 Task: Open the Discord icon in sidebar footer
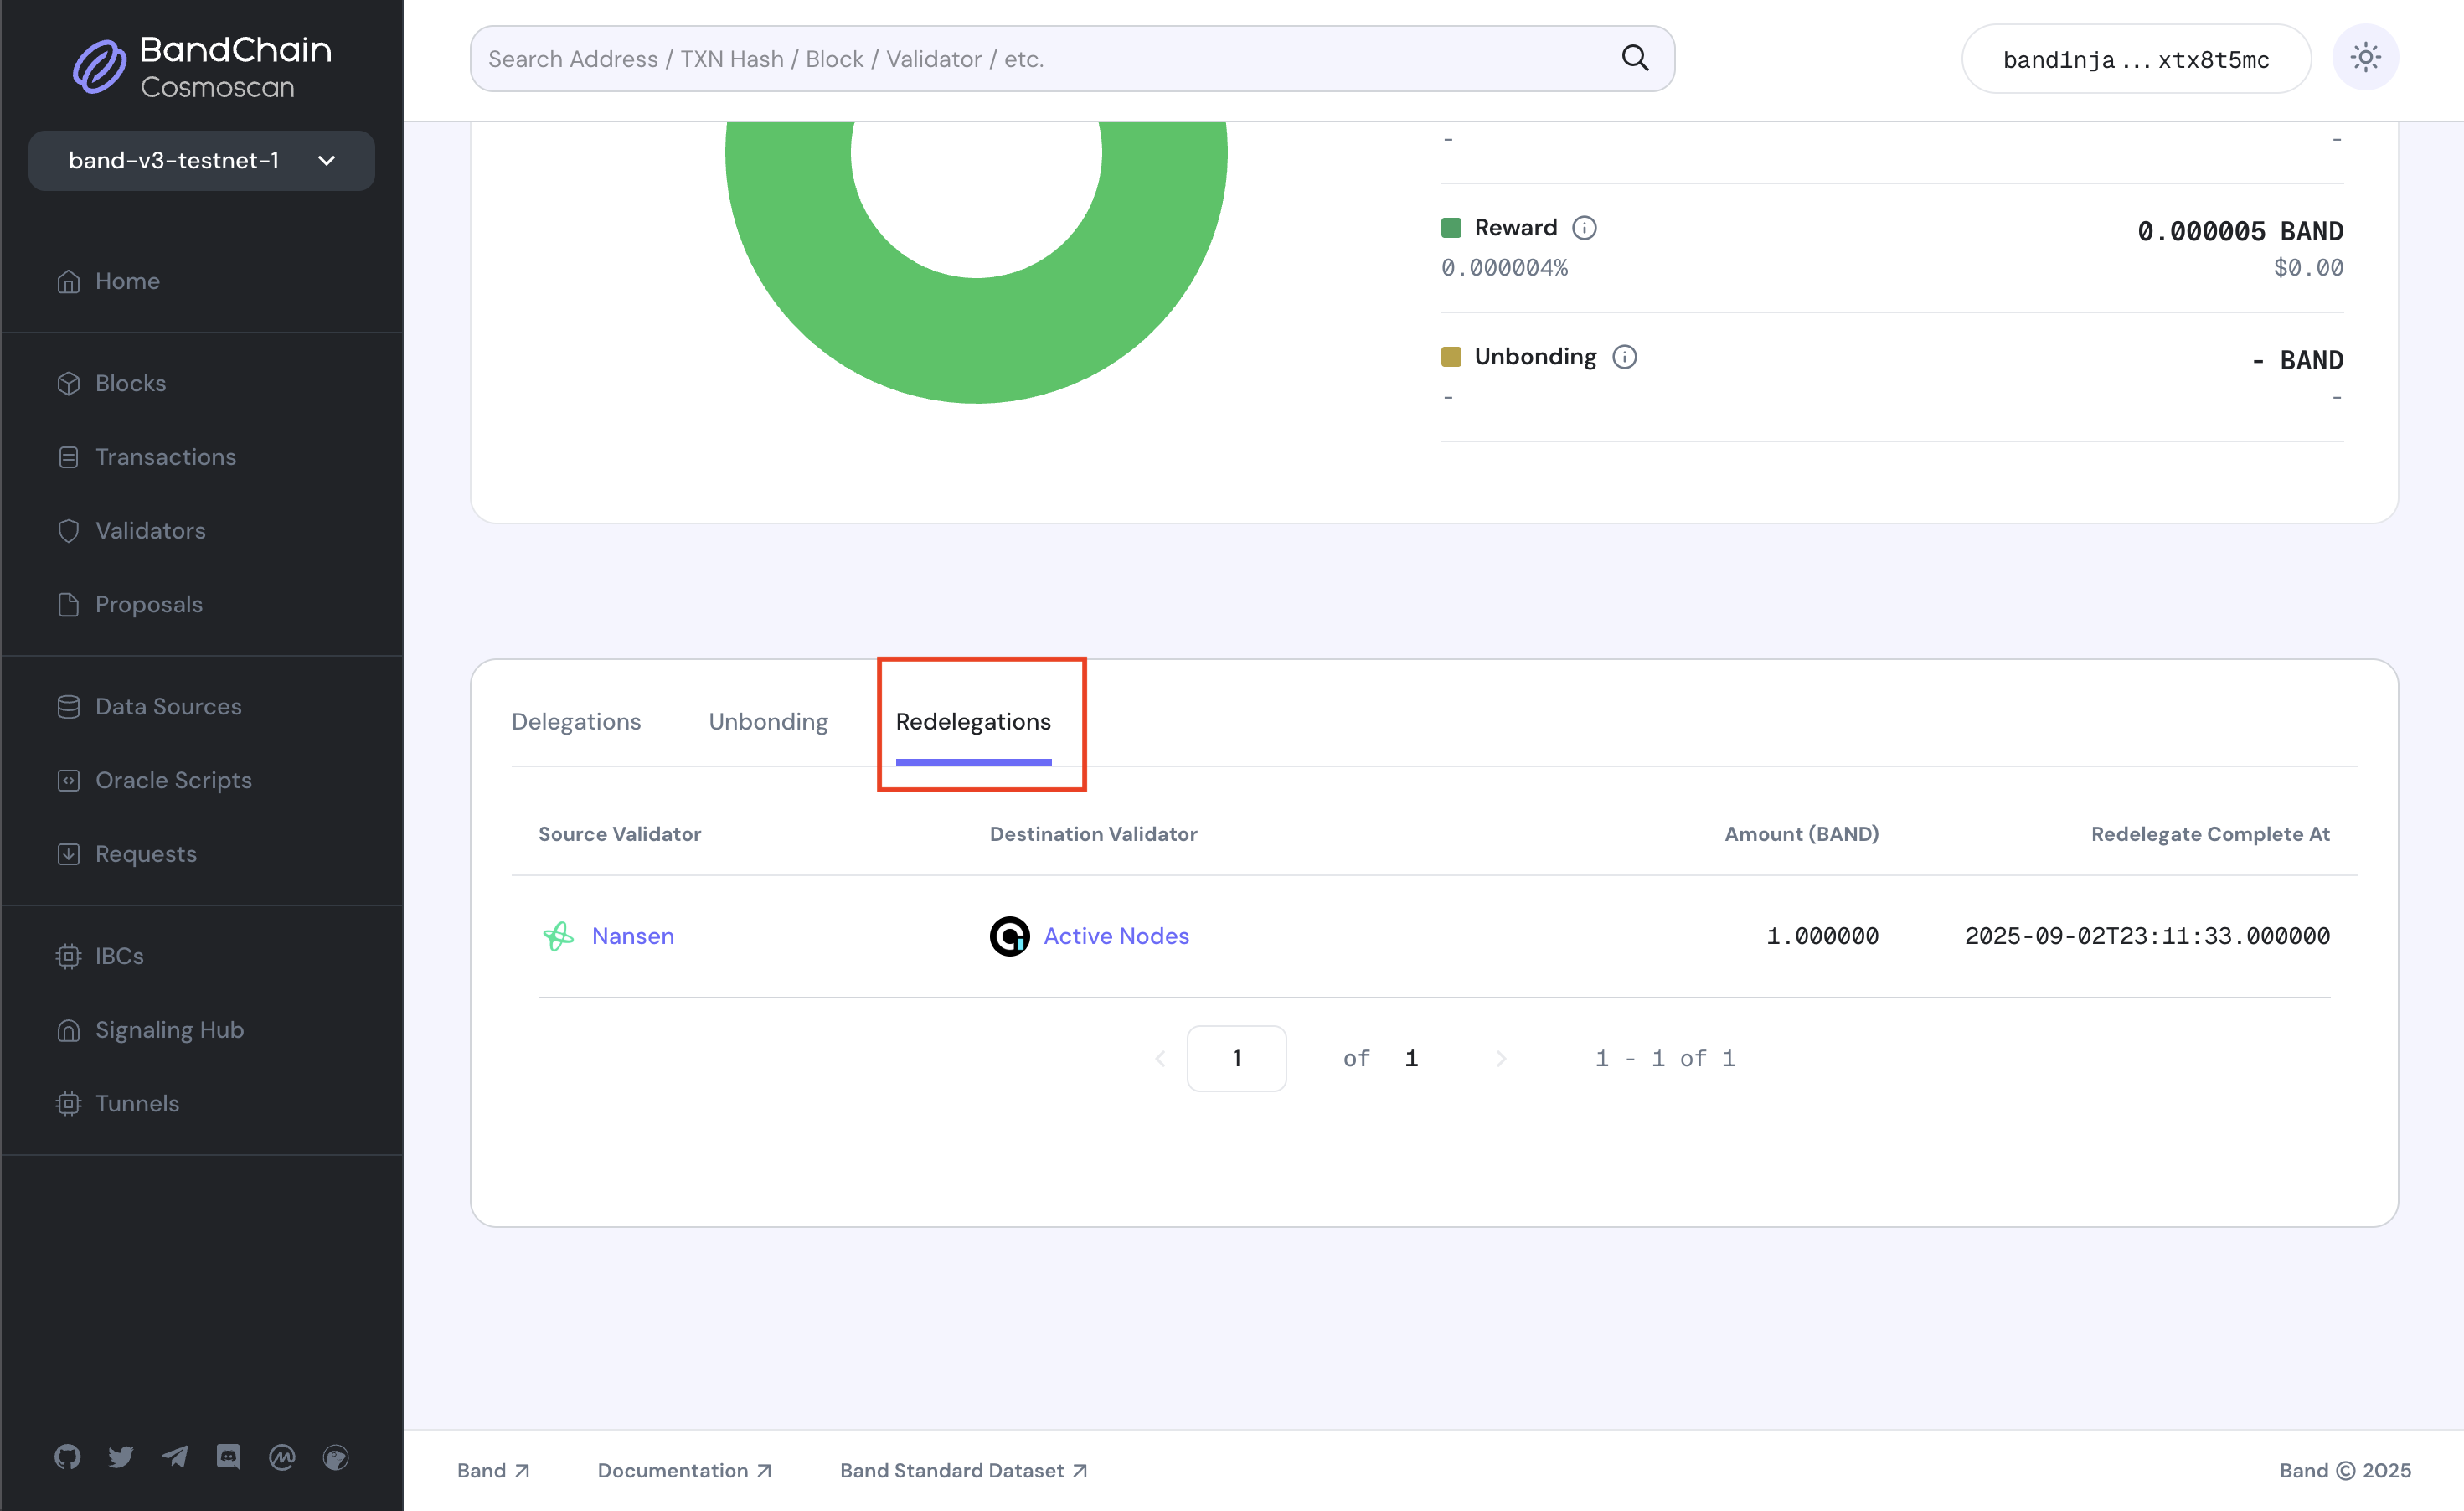click(228, 1456)
